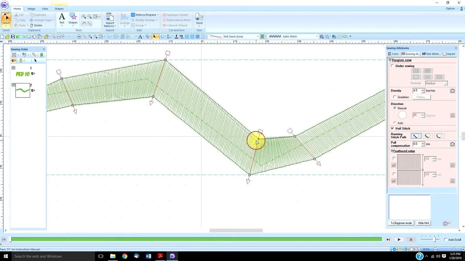
Task: Collapse the Region sew section triangle
Action: [390, 60]
